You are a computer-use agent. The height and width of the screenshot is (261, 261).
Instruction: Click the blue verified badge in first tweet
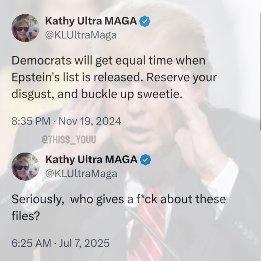(145, 21)
